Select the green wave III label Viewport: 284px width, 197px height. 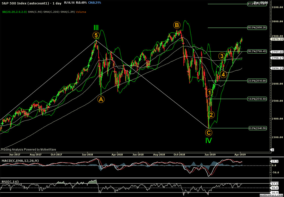96,28
